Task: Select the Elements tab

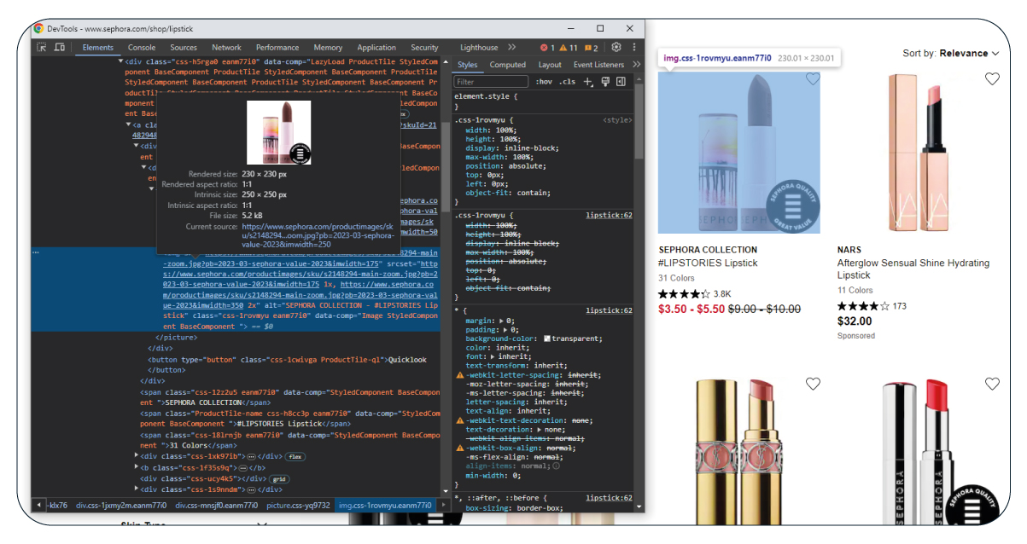Action: [x=98, y=48]
